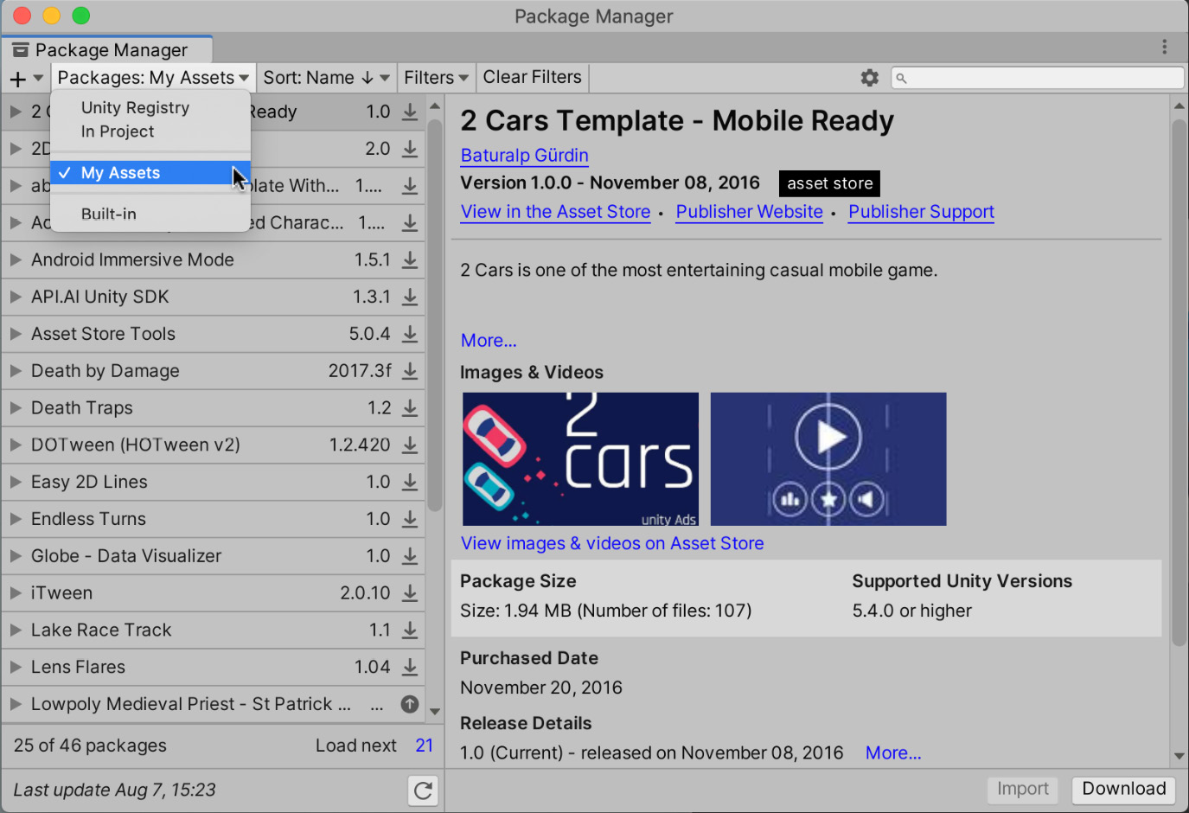Expand the Lens Flares package row
Screen dimensions: 1189x813
16,668
